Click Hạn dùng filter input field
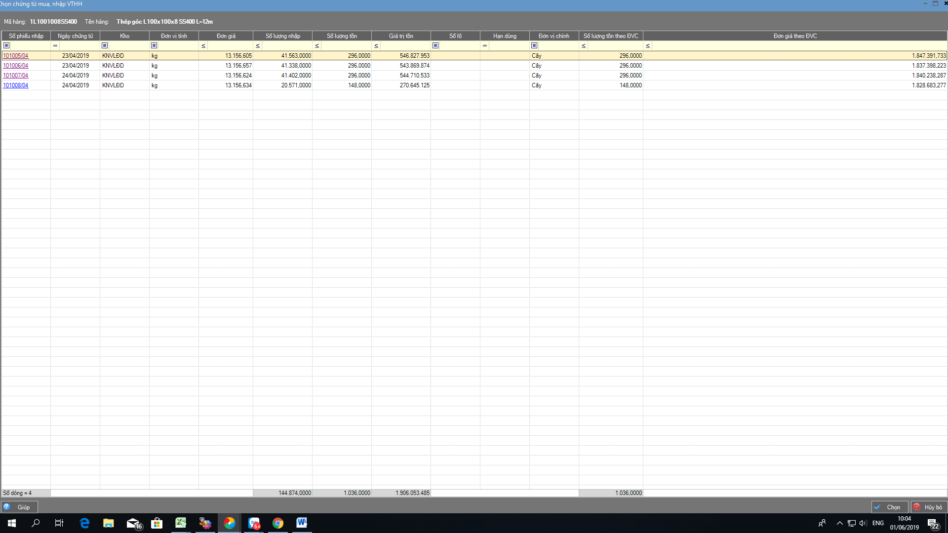The image size is (948, 533). (509, 45)
